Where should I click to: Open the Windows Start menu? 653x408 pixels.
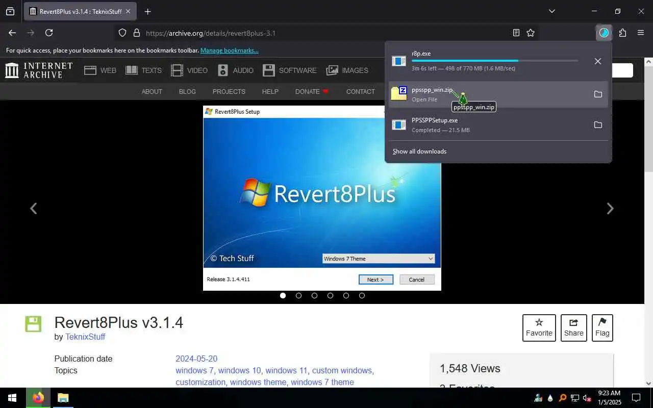(x=12, y=398)
